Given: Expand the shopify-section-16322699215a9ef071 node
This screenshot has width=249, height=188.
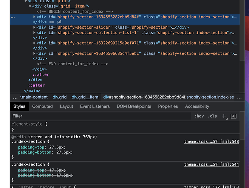Looking at the screenshot, I should point(35,43).
